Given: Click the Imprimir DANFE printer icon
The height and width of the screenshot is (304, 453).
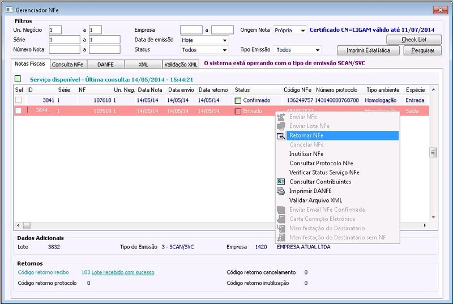Looking at the screenshot, I should point(281,191).
